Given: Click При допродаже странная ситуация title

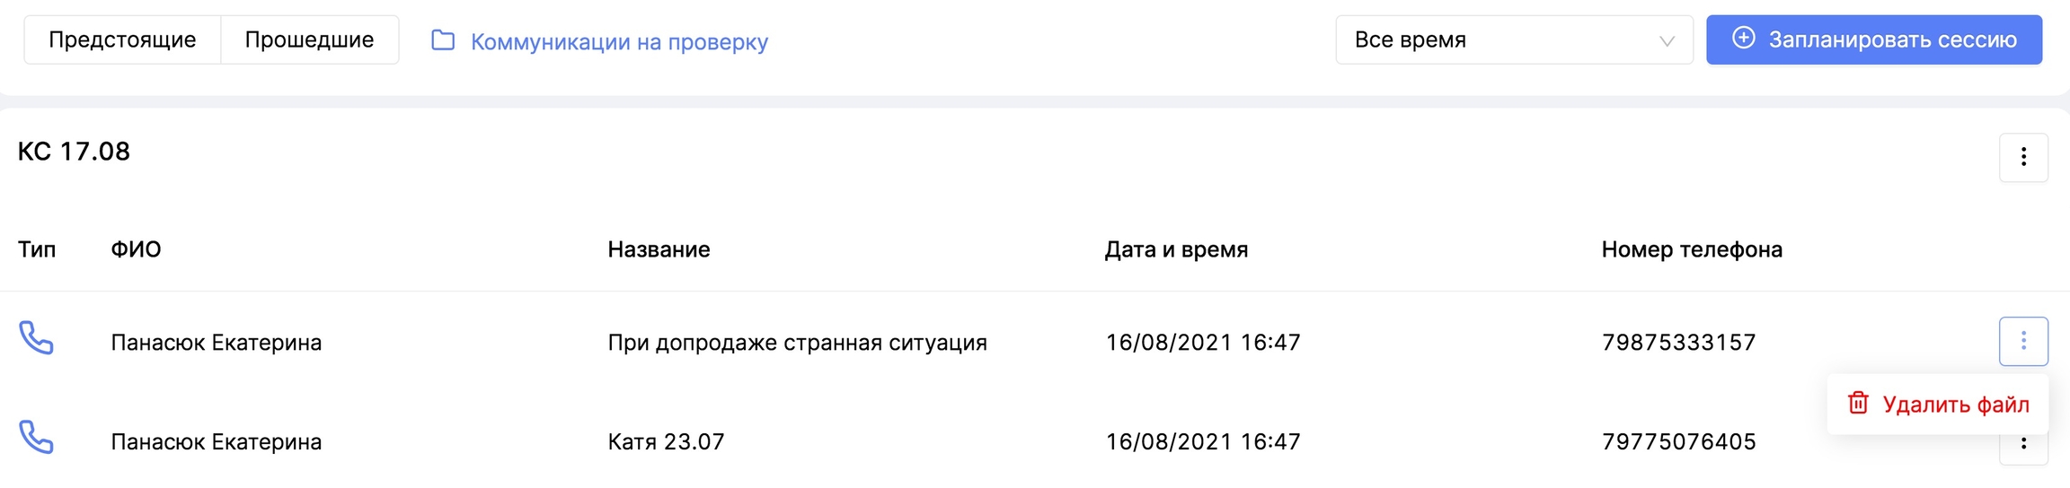Looking at the screenshot, I should 797,343.
